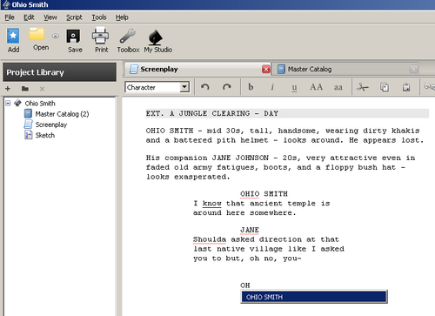Open the Toolbox wrench icon

click(128, 37)
